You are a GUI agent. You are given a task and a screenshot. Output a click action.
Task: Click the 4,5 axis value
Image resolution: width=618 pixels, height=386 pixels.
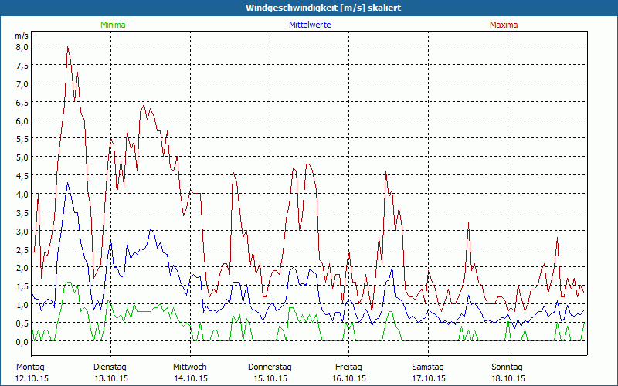point(22,176)
